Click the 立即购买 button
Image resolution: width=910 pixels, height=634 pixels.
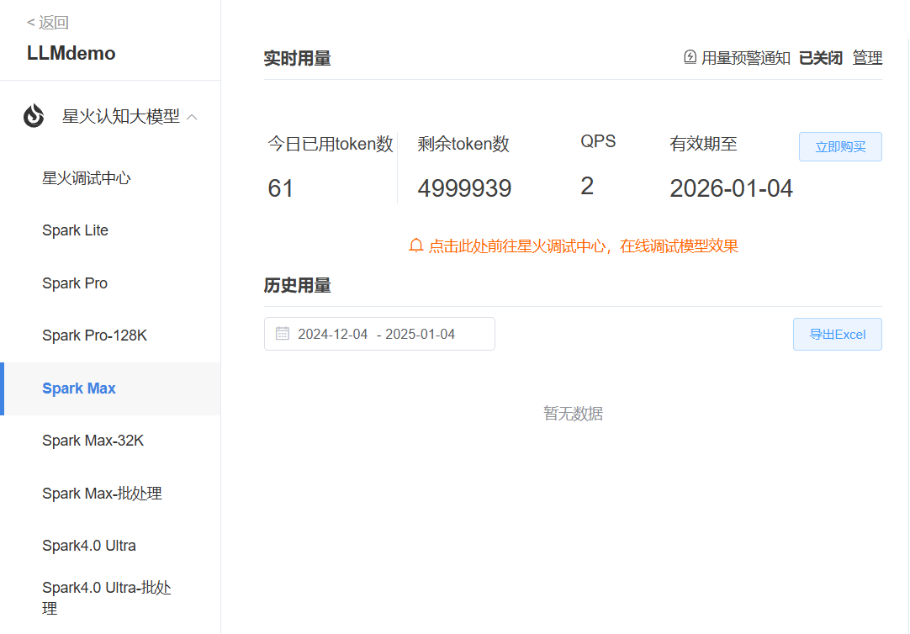840,147
